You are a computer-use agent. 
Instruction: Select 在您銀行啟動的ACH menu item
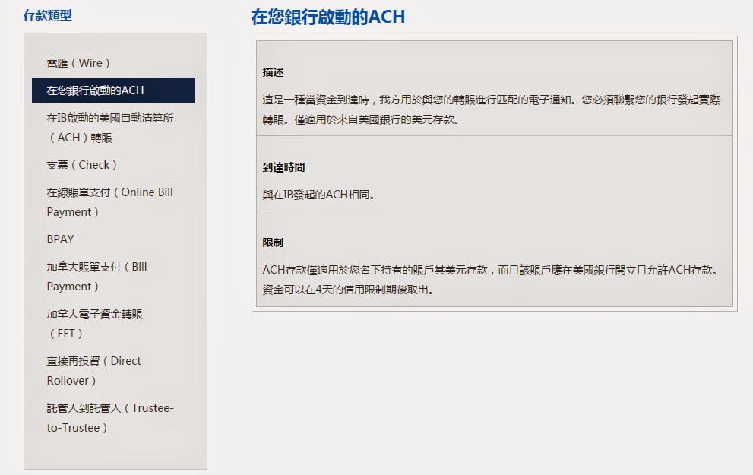tap(113, 90)
